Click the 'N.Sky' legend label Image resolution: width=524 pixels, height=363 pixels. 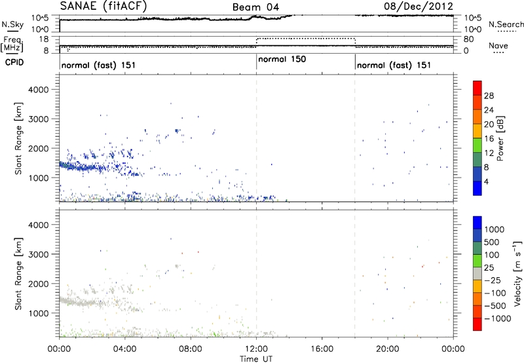12,24
